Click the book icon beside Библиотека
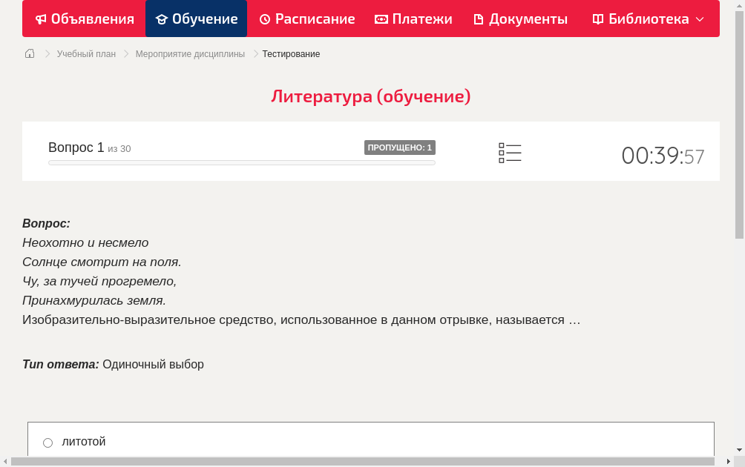 pos(598,19)
